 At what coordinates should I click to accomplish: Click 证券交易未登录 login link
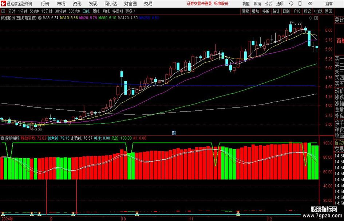click(x=199, y=4)
